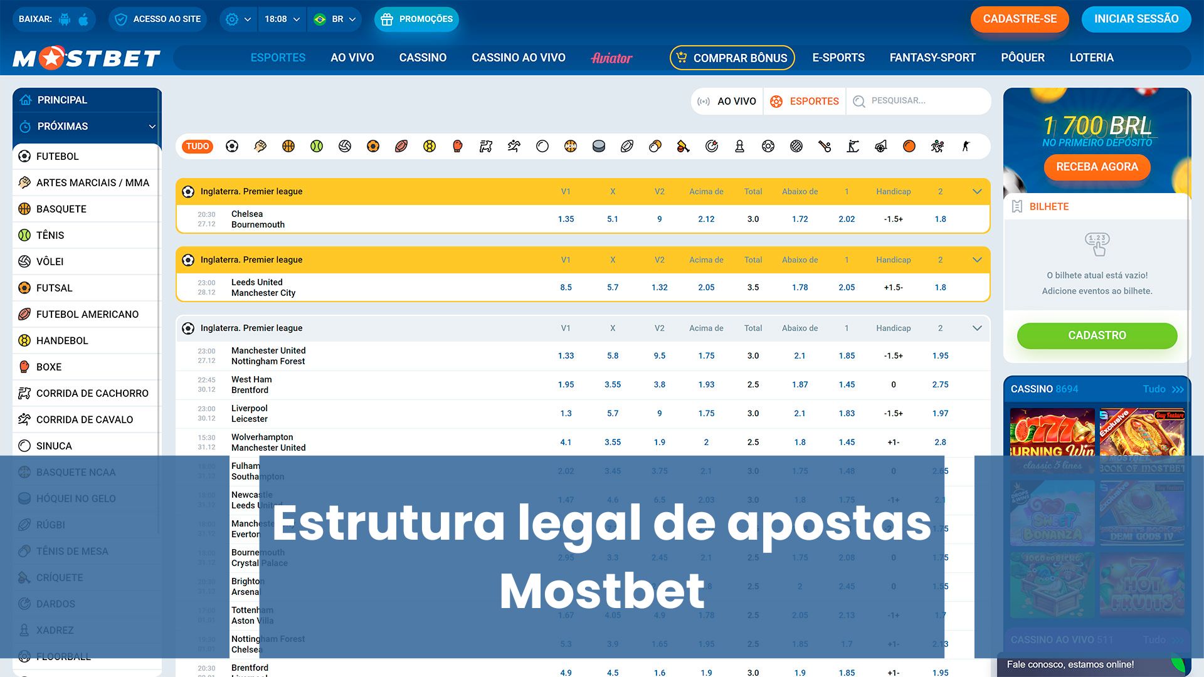Open the Fale conosco chat widget
The width and height of the screenshot is (1204, 677).
(1094, 664)
